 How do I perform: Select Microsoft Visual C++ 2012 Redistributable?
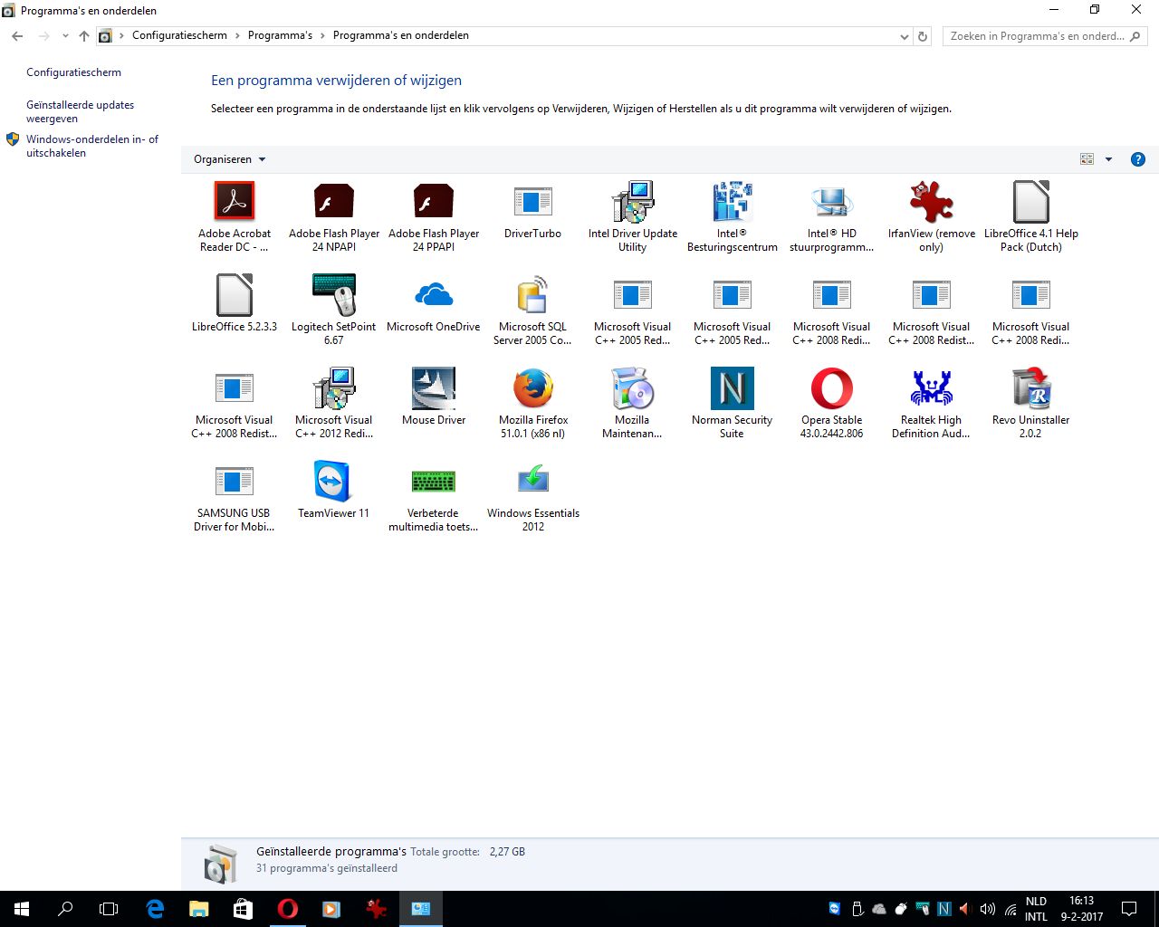coord(334,404)
